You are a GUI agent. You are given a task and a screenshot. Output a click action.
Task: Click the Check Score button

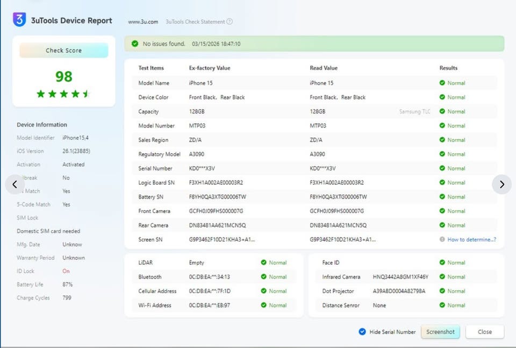[64, 51]
